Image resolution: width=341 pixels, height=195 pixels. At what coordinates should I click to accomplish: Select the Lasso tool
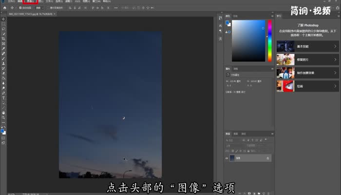(3, 29)
